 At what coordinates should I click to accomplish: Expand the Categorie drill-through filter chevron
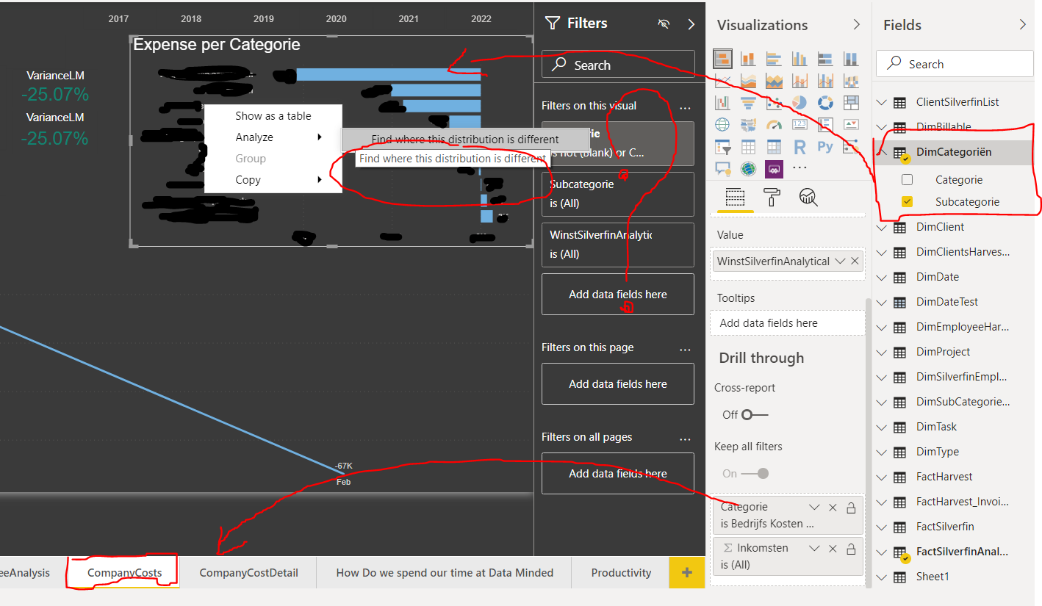[814, 508]
